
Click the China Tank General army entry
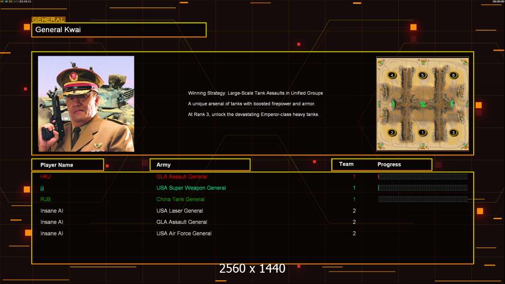pyautogui.click(x=180, y=199)
